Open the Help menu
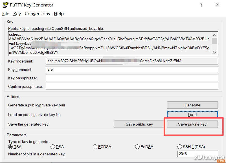This screenshot has width=226, height=163. coord(59,14)
